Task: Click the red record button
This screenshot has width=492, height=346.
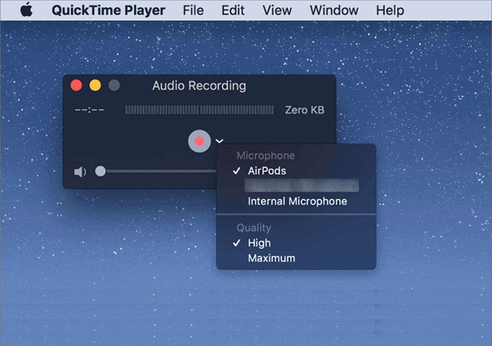Action: pos(199,141)
